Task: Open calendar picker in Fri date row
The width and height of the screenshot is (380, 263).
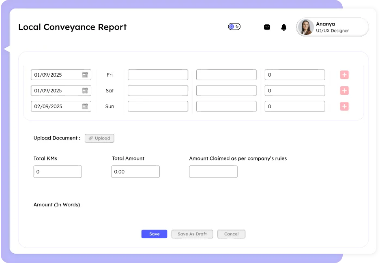Action: point(85,75)
